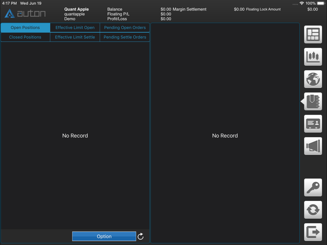Open the globe market news icon
The width and height of the screenshot is (327, 245).
(x=313, y=79)
